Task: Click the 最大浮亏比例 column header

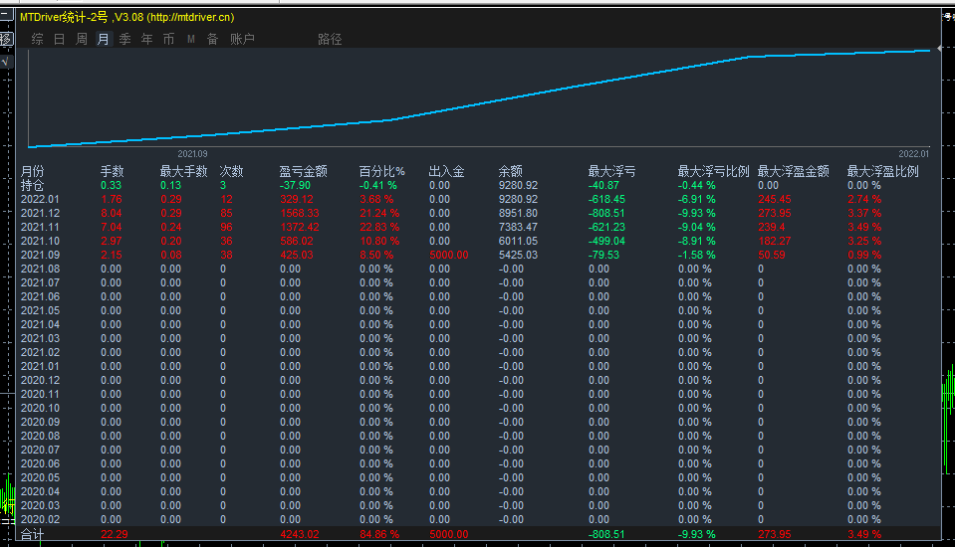Action: click(713, 172)
